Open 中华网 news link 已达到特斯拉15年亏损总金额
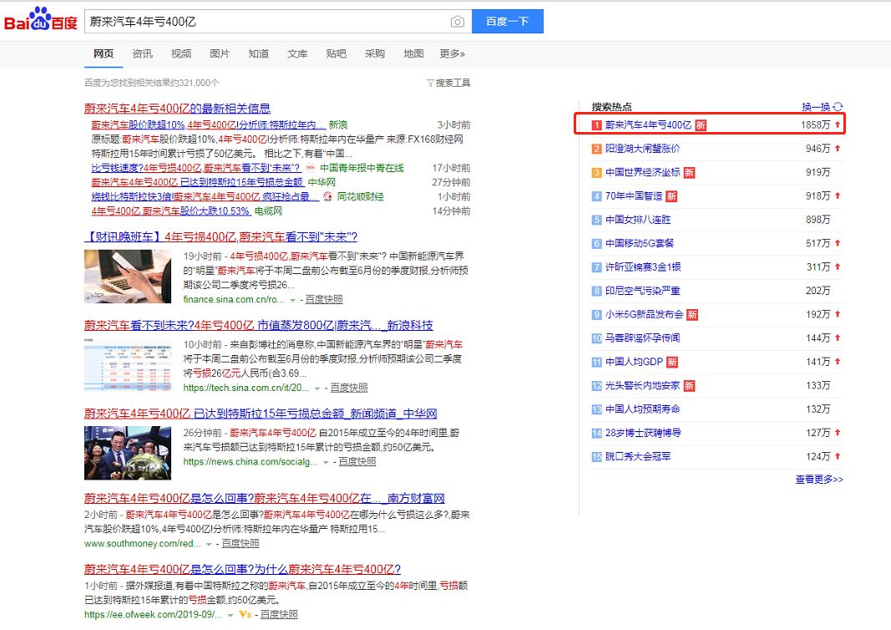The image size is (891, 630). click(x=196, y=182)
